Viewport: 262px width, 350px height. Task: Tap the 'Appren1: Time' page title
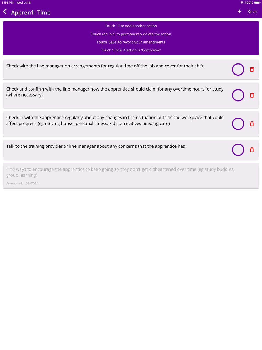(x=31, y=12)
